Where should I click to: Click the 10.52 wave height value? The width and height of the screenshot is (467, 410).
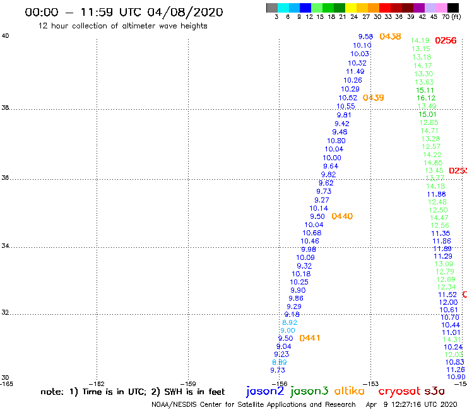coord(348,98)
